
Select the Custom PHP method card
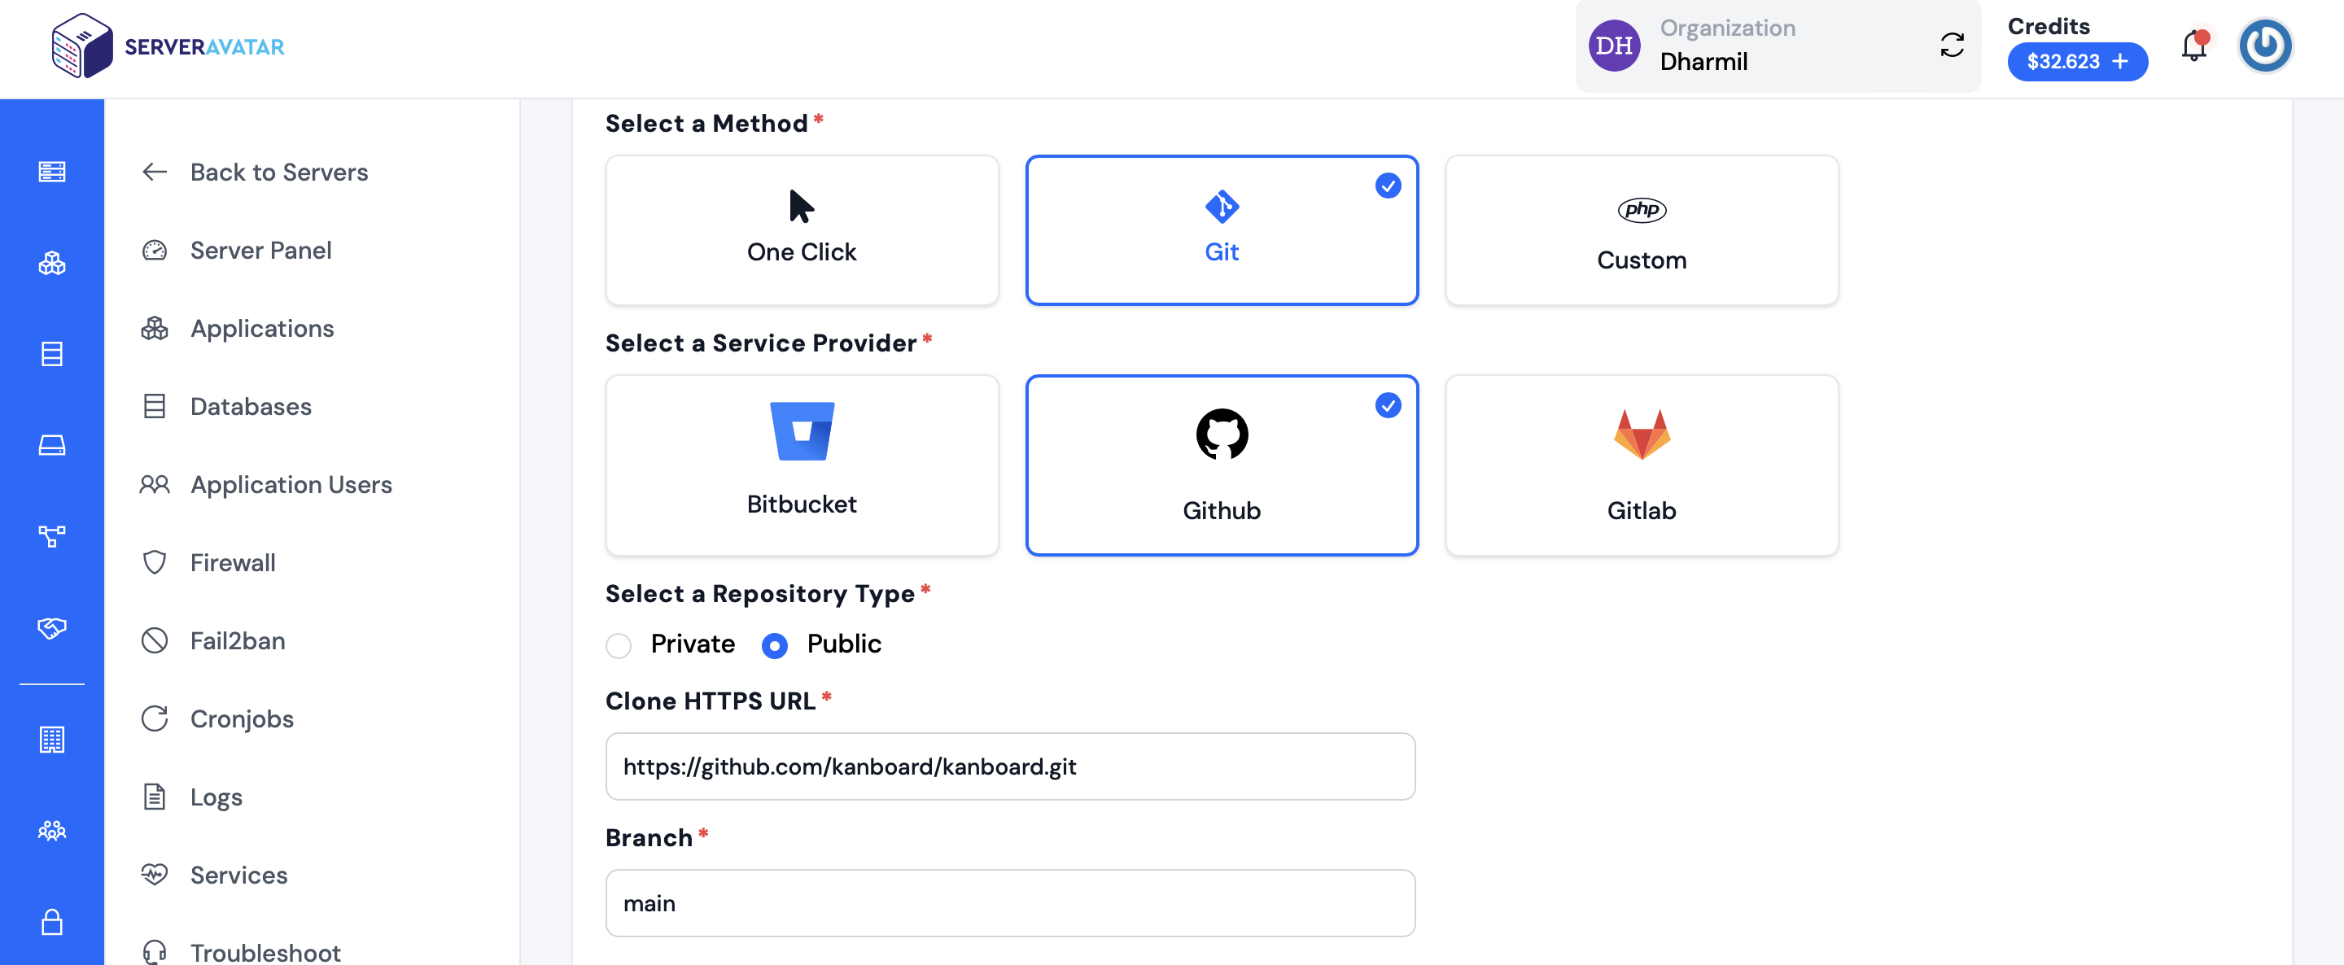pyautogui.click(x=1642, y=230)
